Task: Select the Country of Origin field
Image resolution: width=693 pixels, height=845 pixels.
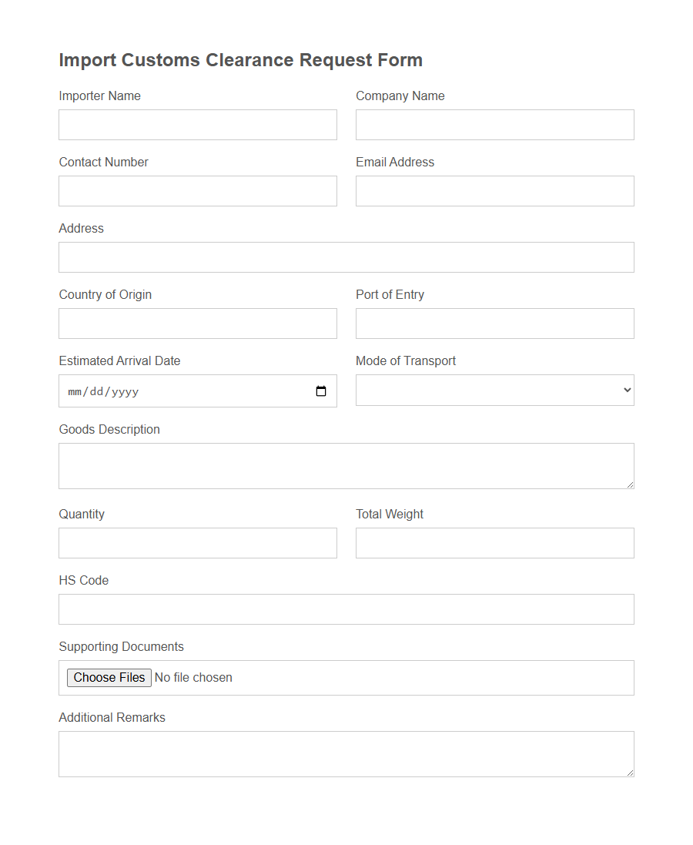Action: (x=198, y=323)
